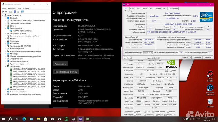Image resolution: width=218 pixels, height=122 pixels.
Task: Expand the Батареи category
Action: (x=5, y=26)
